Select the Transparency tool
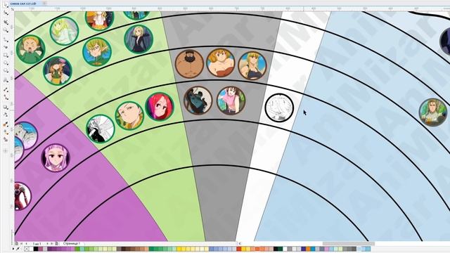This screenshot has height=253, width=450. tap(6, 115)
